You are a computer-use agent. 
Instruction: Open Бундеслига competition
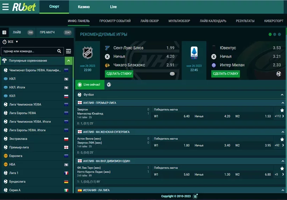(x=36, y=182)
